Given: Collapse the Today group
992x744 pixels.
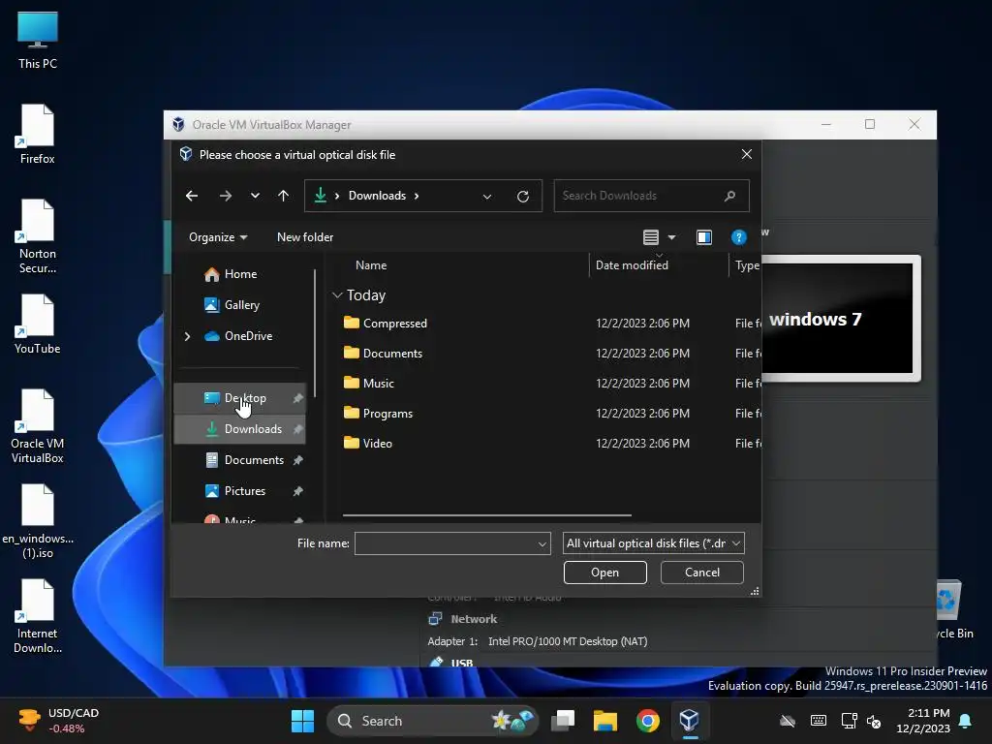Looking at the screenshot, I should coord(337,295).
